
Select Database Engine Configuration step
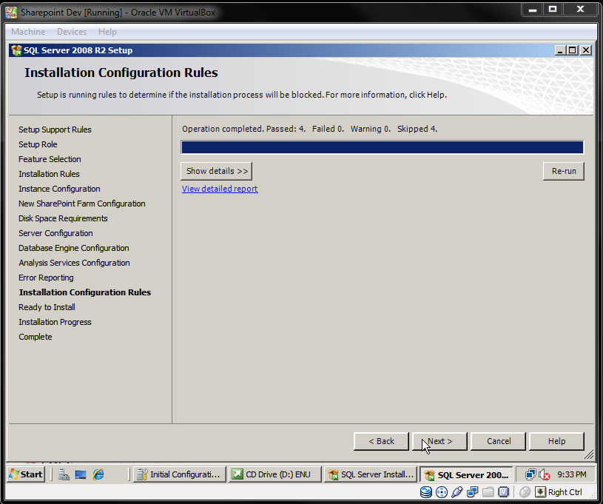tap(74, 248)
